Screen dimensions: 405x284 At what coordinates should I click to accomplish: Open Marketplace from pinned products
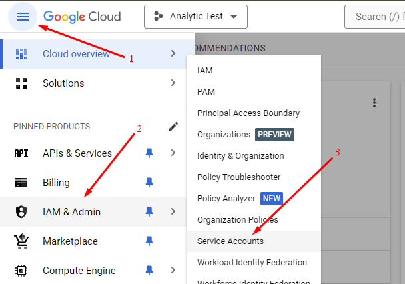point(70,241)
